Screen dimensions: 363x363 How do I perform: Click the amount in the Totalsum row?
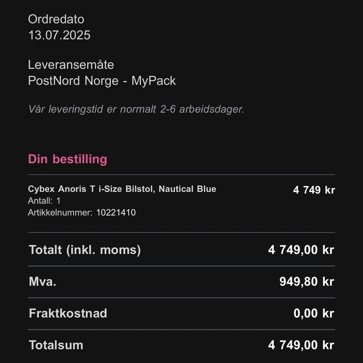pyautogui.click(x=301, y=345)
